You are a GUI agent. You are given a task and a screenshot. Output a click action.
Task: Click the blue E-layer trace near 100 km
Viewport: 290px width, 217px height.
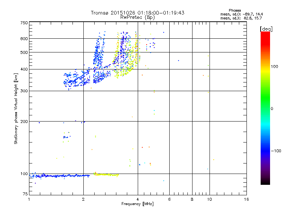(60, 176)
